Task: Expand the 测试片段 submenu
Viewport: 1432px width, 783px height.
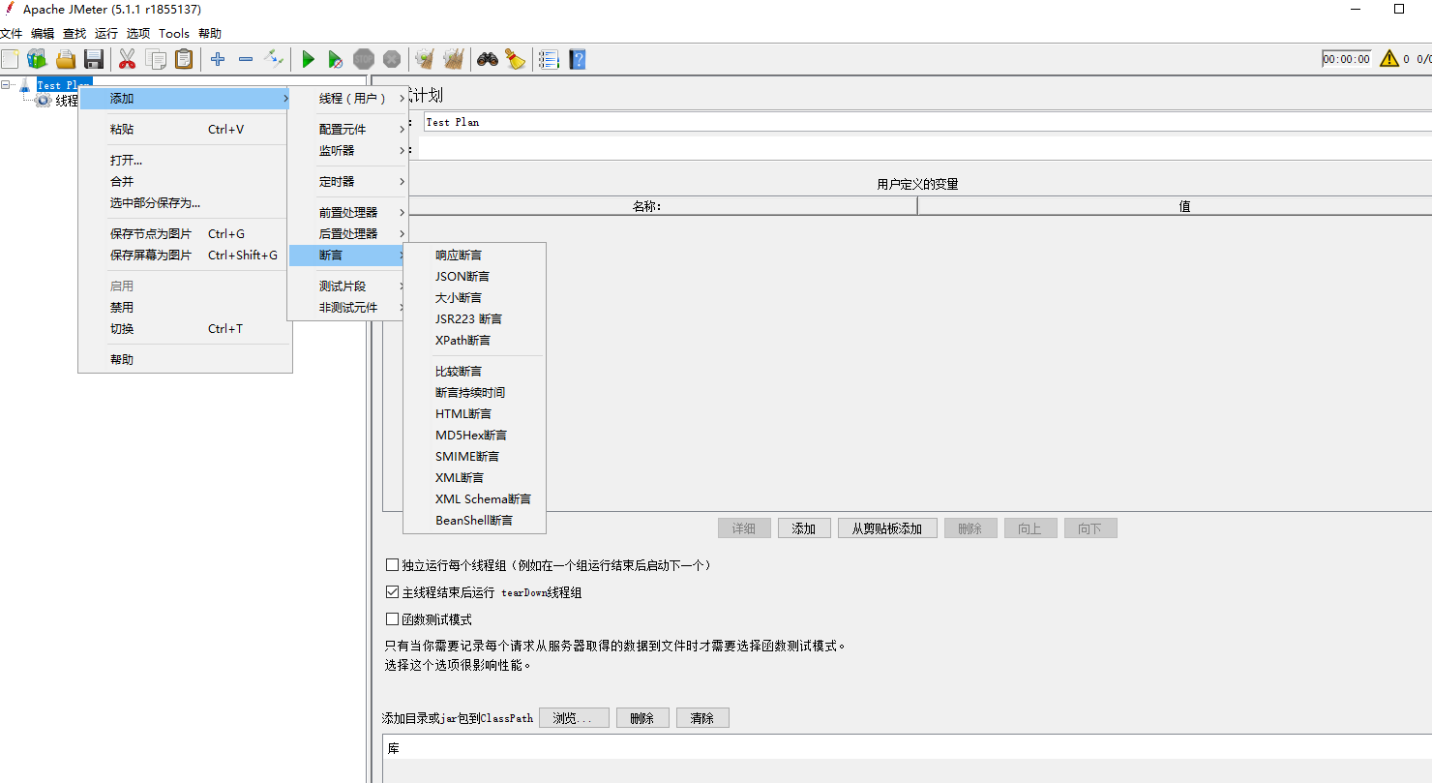Action: coord(348,286)
